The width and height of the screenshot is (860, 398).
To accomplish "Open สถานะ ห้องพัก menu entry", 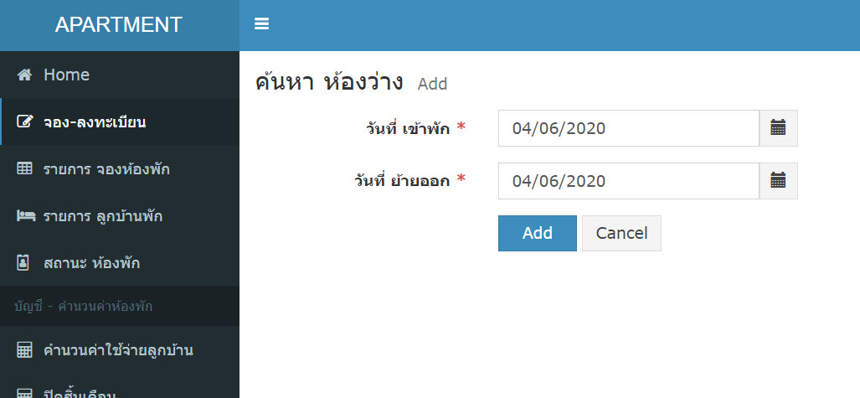I will [x=120, y=263].
